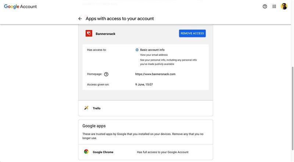The height and width of the screenshot is (162, 294).
Task: Click the Google Account logo
Action: pos(21,7)
